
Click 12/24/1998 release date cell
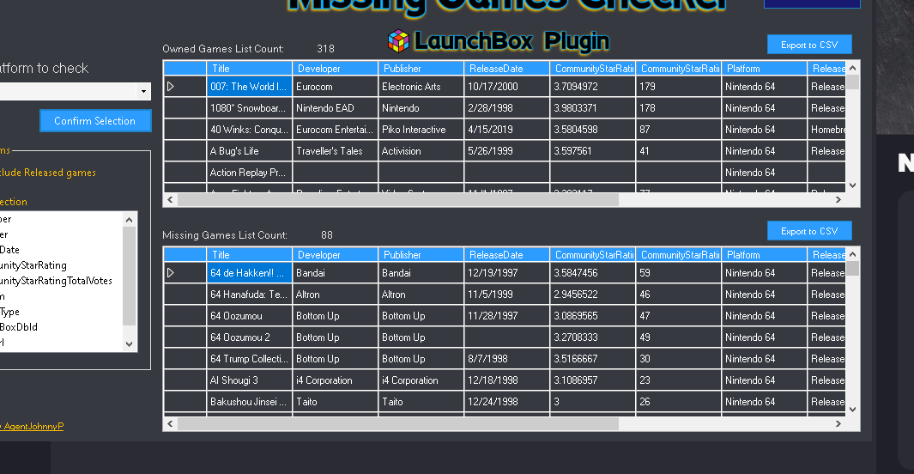(x=506, y=402)
